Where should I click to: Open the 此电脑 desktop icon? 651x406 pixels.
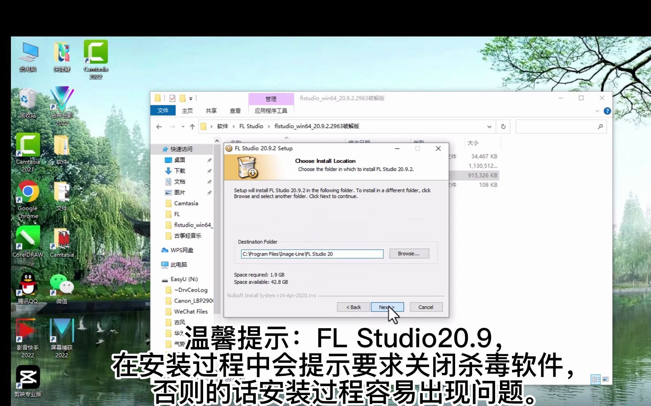[x=28, y=56]
